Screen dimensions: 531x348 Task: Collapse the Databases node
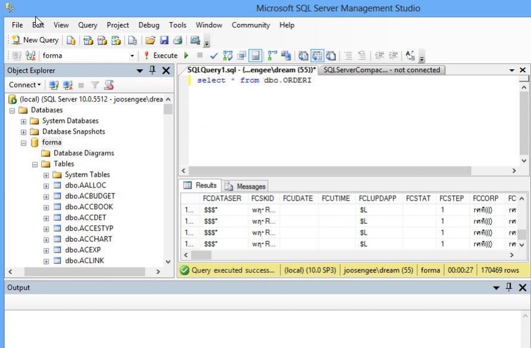12,110
